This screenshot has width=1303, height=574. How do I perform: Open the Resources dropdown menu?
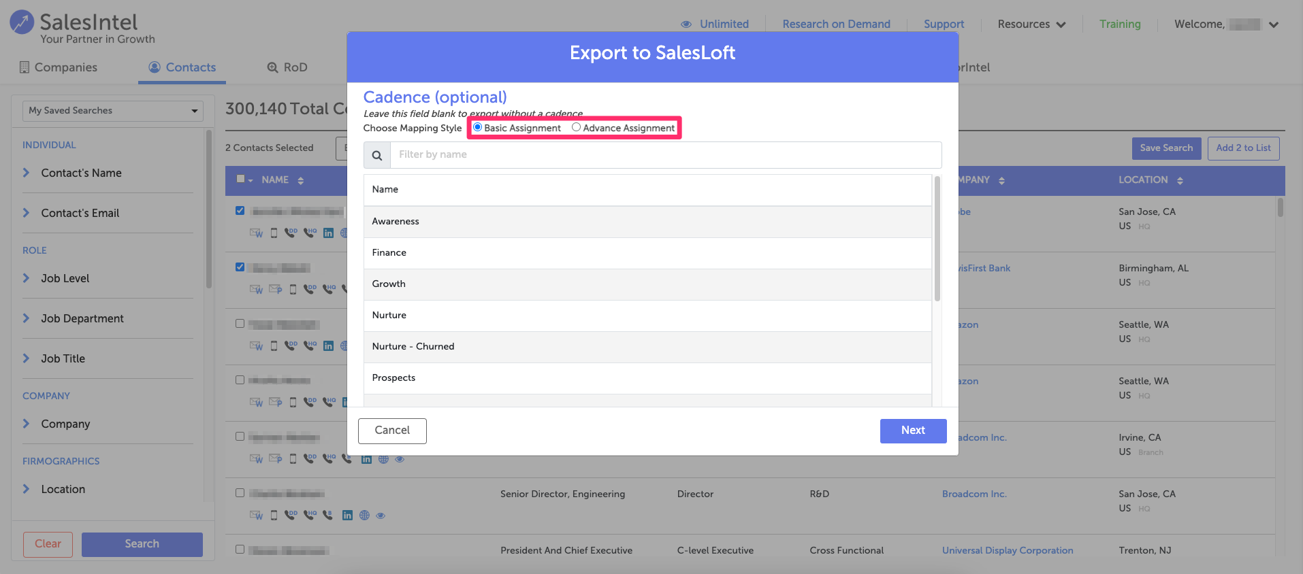tap(1031, 24)
